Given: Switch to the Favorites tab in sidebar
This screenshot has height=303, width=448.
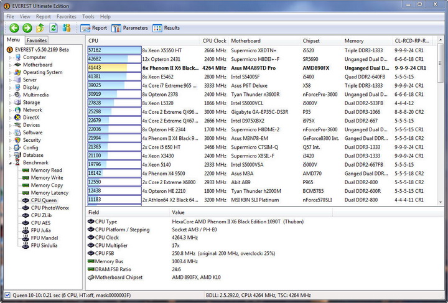Looking at the screenshot, I should pyautogui.click(x=37, y=40).
